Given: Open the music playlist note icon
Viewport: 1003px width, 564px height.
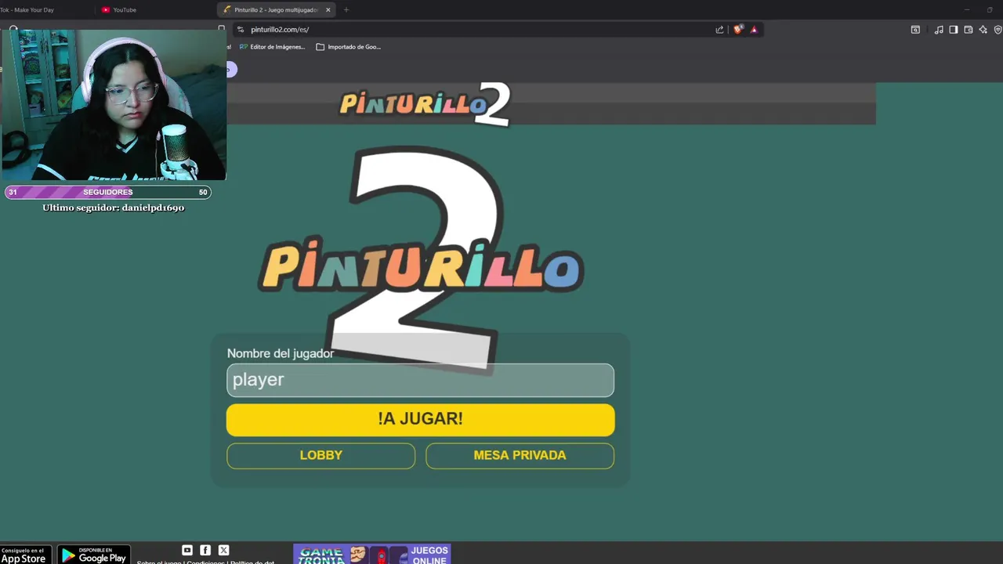Looking at the screenshot, I should tap(939, 30).
